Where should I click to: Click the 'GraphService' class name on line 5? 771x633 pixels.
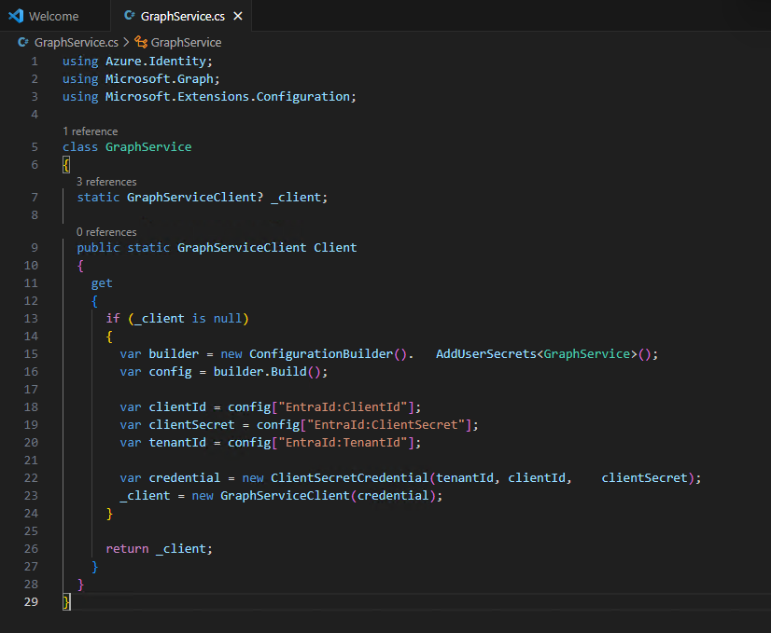pos(148,147)
